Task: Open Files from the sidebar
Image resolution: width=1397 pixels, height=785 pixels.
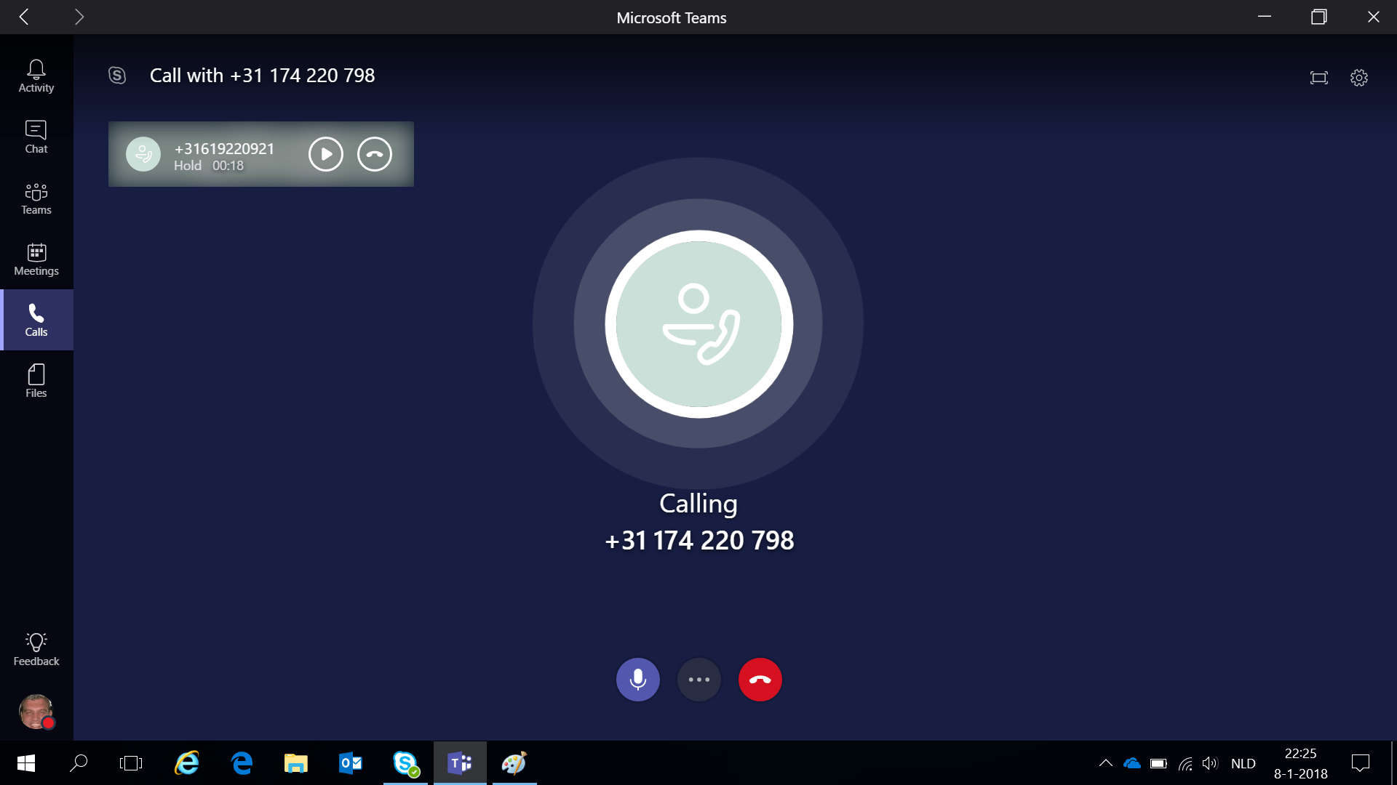Action: [36, 381]
